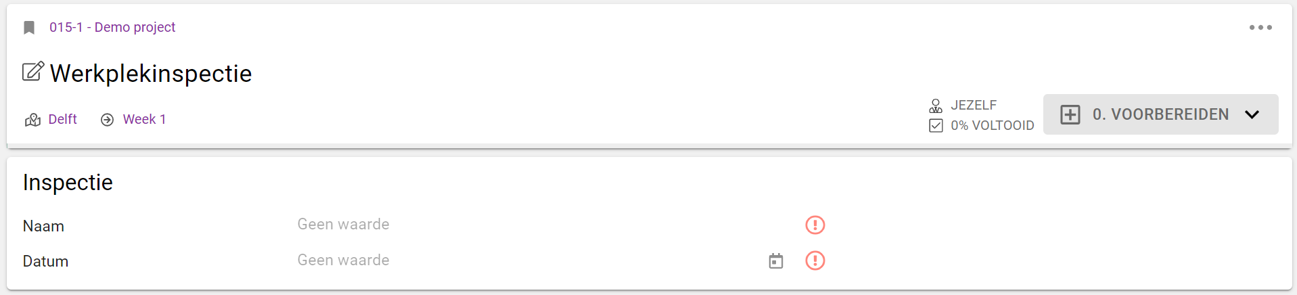1297x295 pixels.
Task: Open the 015-1 - Demo project link
Action: [112, 27]
